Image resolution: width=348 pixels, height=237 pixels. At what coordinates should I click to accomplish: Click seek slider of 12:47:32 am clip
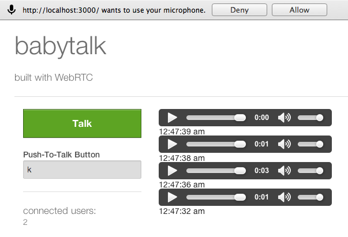pyautogui.click(x=216, y=197)
